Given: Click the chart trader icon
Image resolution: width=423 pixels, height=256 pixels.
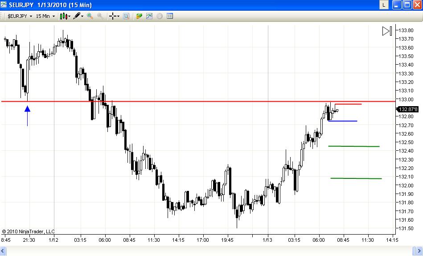Looking at the screenshot, I should click(139, 16).
